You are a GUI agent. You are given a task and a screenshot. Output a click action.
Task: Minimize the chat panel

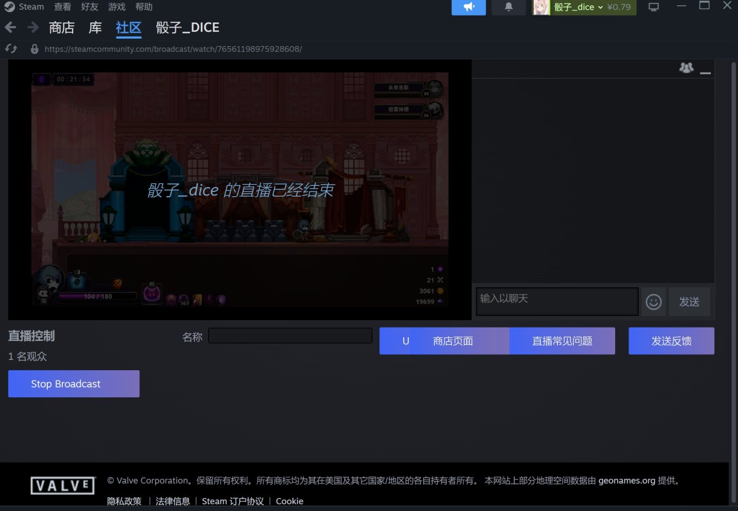[705, 73]
